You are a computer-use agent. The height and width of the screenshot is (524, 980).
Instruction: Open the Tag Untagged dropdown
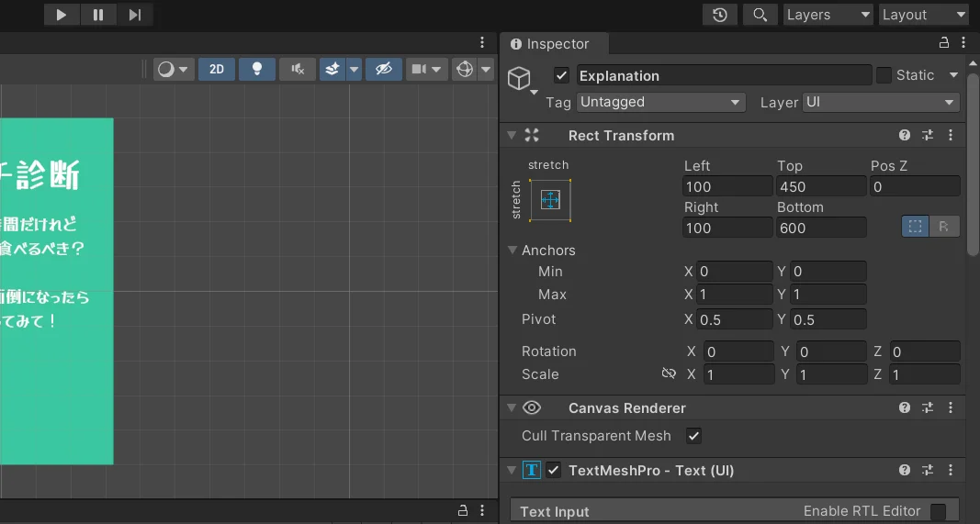coord(661,102)
